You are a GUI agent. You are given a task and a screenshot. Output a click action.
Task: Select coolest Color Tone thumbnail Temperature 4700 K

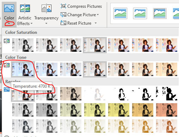pos(23,69)
